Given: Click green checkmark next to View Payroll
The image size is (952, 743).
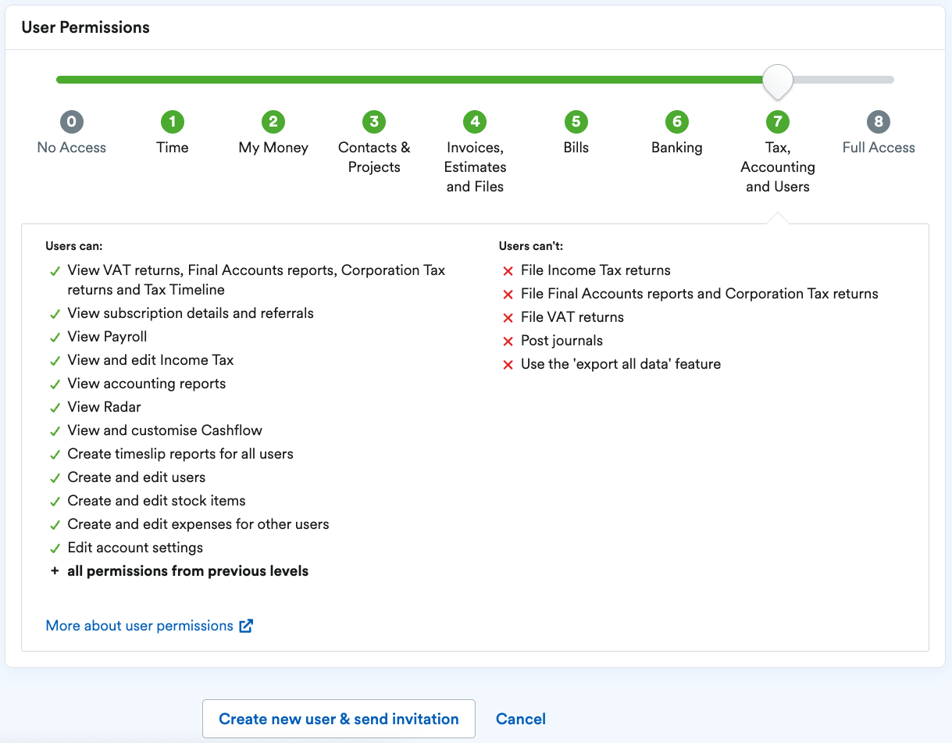Looking at the screenshot, I should (x=55, y=338).
